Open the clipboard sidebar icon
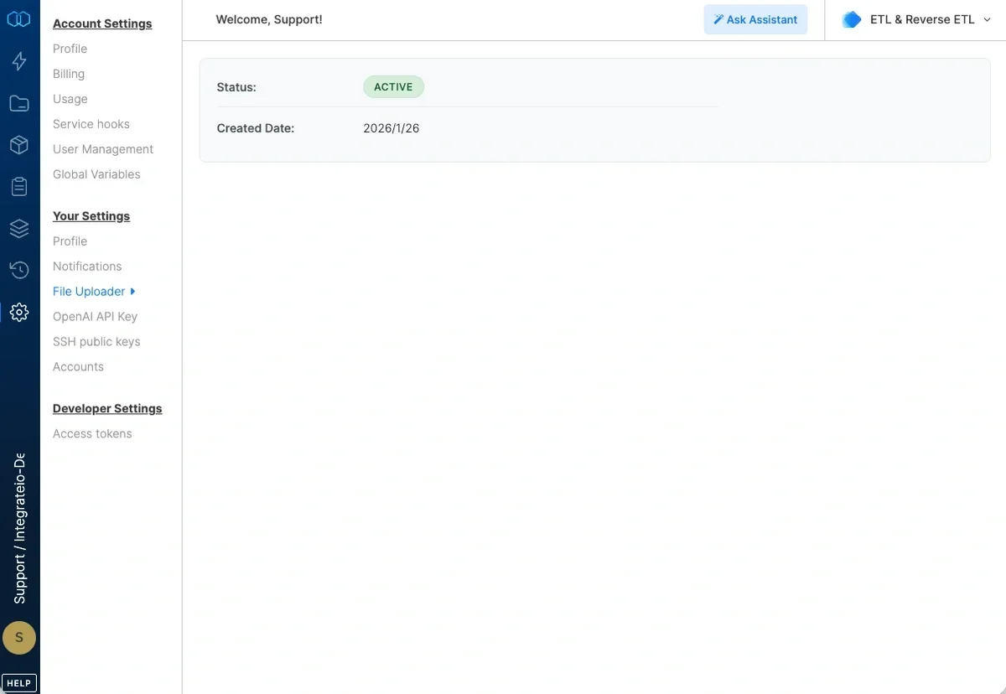Image resolution: width=1006 pixels, height=694 pixels. (x=18, y=186)
